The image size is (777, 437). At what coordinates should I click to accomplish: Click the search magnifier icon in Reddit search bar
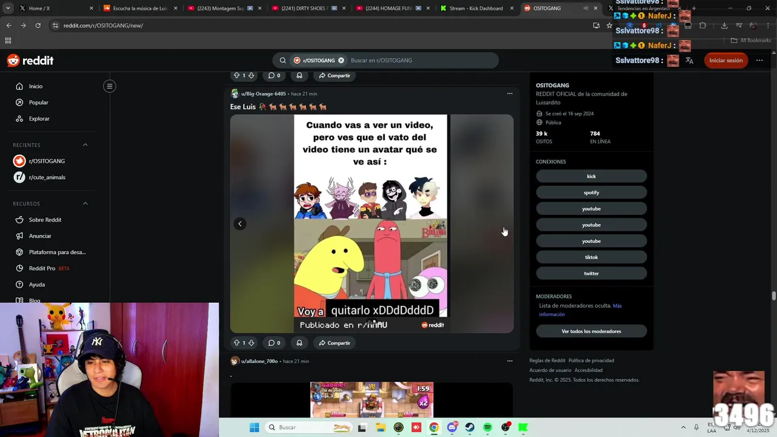click(x=283, y=60)
